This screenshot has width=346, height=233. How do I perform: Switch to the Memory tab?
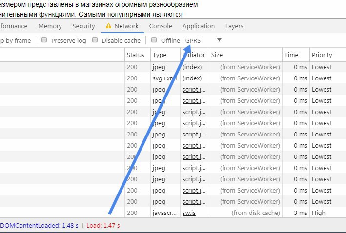(x=50, y=26)
